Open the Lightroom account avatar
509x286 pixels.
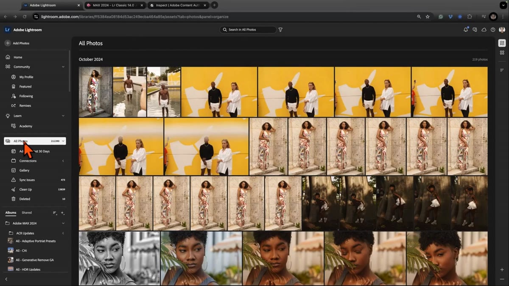point(502,30)
